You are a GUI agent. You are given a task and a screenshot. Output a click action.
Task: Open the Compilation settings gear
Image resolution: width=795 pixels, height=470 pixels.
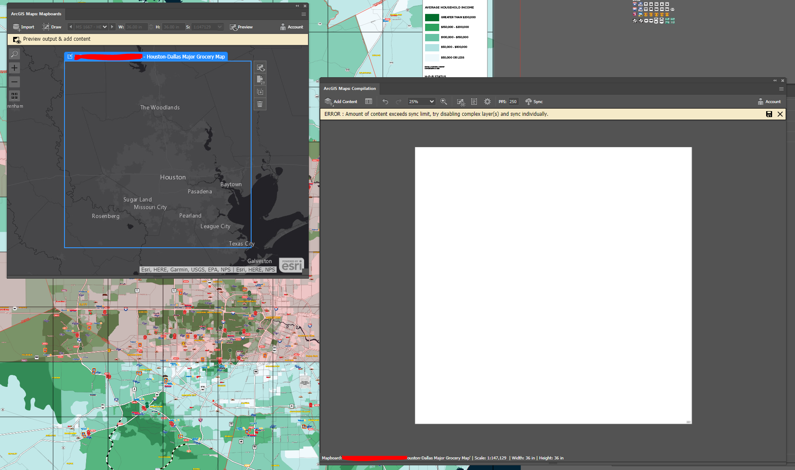pyautogui.click(x=487, y=102)
